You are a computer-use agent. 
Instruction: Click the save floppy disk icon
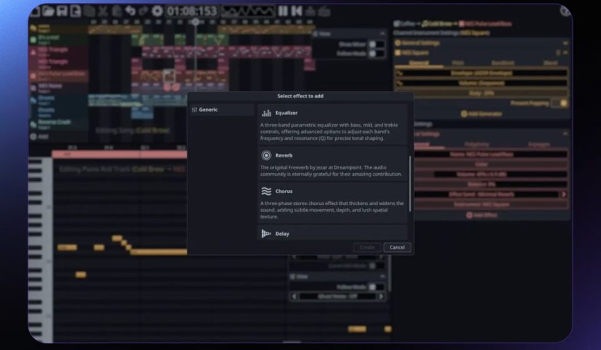click(x=62, y=11)
